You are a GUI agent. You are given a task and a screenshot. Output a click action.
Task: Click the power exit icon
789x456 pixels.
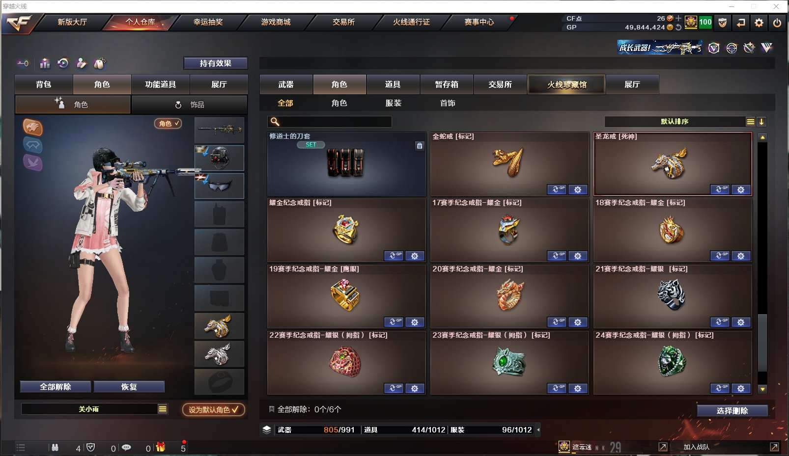(777, 23)
